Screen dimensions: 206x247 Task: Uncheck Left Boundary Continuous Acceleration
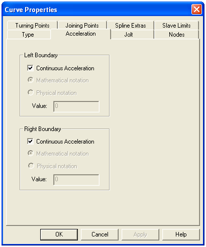(x=30, y=68)
